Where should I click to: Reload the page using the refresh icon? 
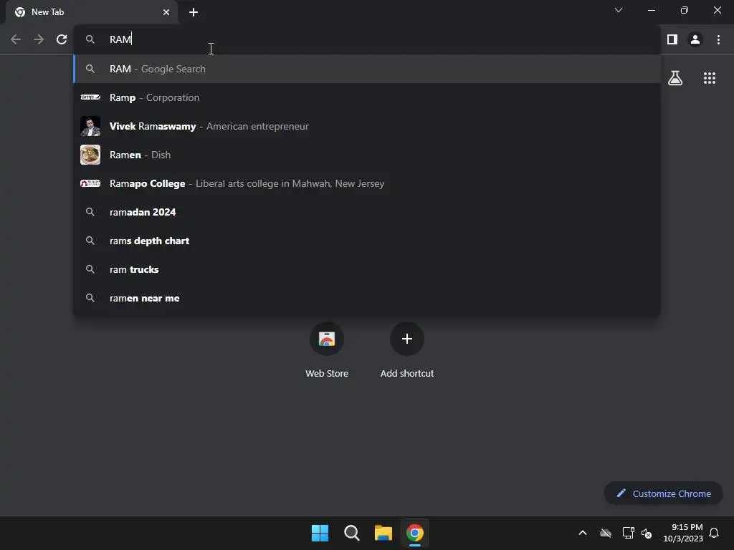(x=62, y=39)
